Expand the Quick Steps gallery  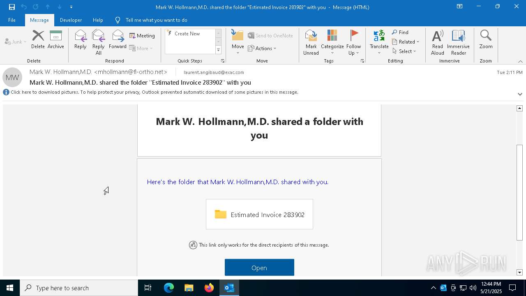coord(219,50)
